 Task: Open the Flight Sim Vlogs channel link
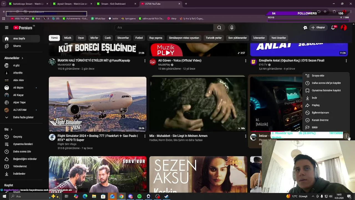click(x=67, y=144)
